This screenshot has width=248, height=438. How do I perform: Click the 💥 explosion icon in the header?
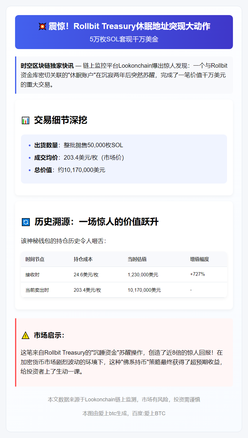pyautogui.click(x=43, y=26)
